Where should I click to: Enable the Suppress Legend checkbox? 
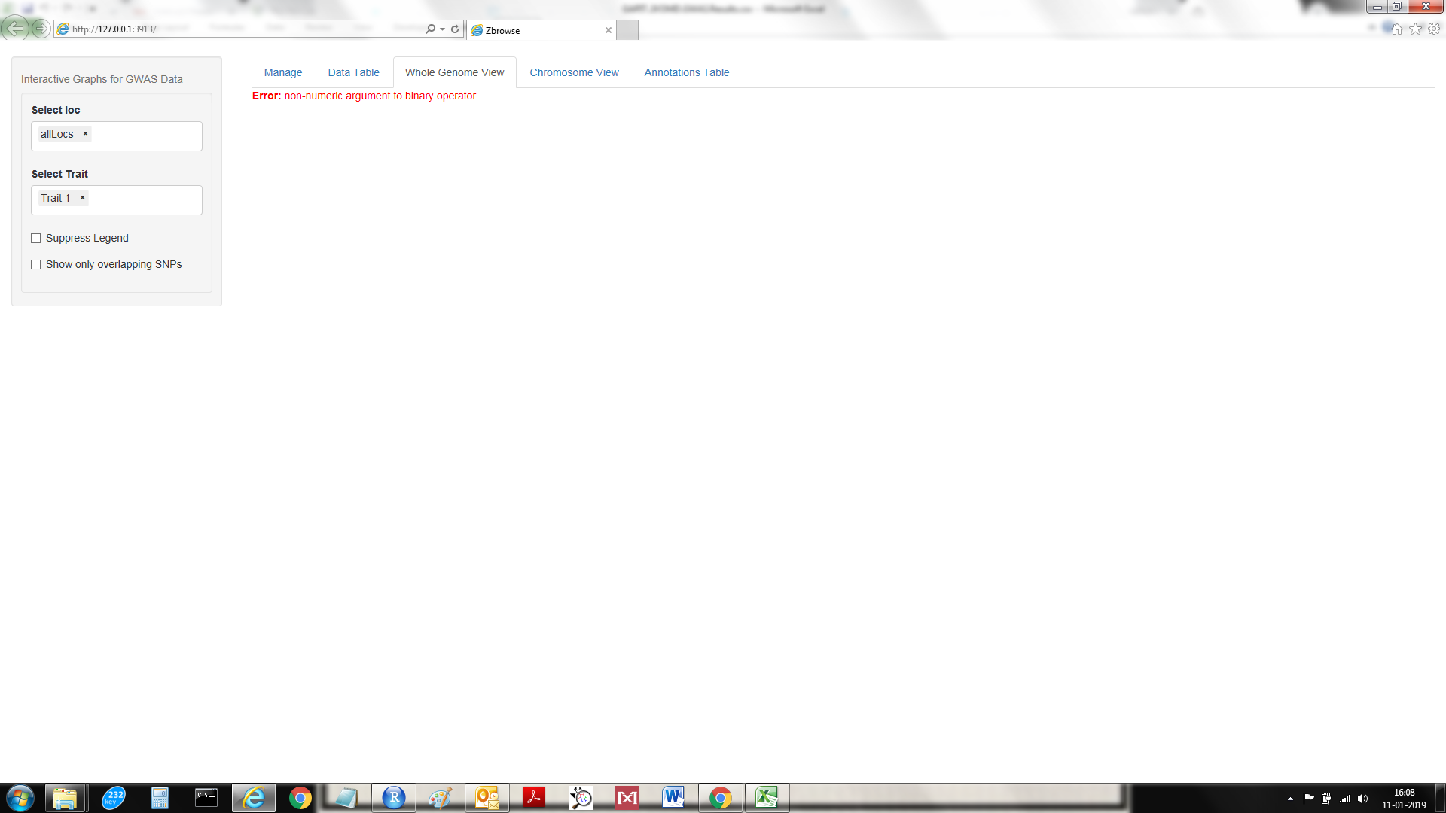[x=35, y=239]
